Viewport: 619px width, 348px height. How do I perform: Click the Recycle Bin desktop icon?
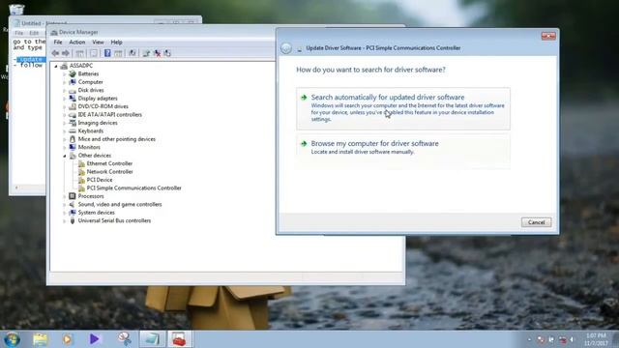[16, 10]
